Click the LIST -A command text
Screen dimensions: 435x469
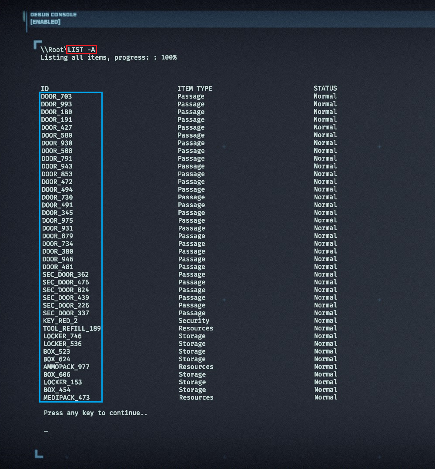tap(81, 50)
